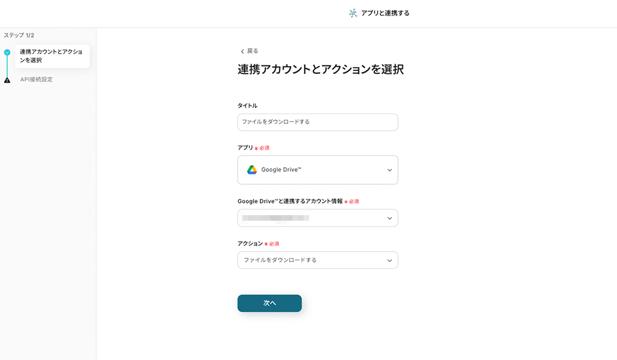Go to the API接続設定 step

pyautogui.click(x=36, y=80)
